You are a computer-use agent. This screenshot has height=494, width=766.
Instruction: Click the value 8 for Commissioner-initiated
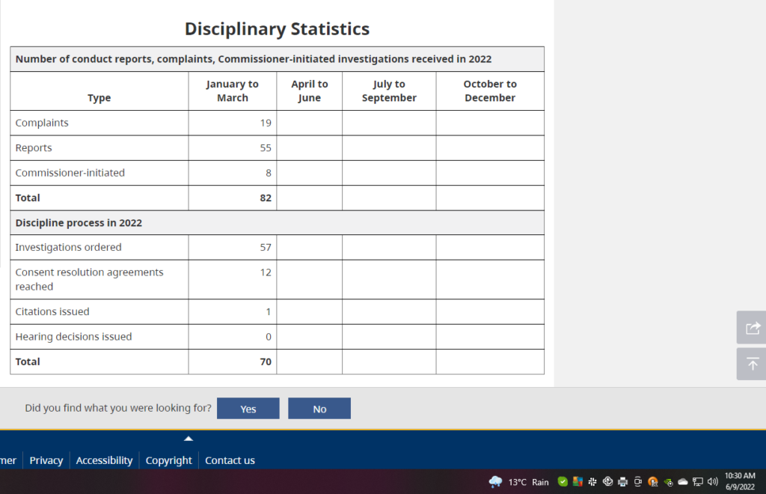tap(269, 172)
